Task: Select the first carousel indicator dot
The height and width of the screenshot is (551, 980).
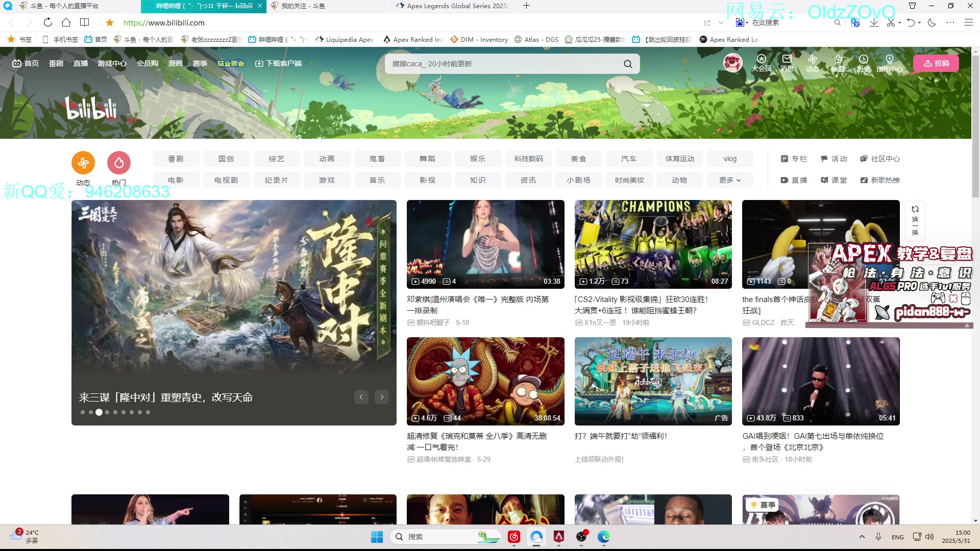Action: click(x=83, y=412)
